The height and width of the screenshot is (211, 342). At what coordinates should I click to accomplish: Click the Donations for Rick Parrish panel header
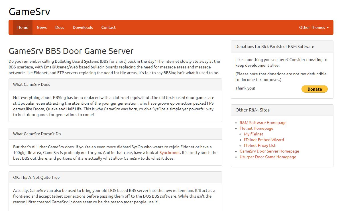(282, 46)
